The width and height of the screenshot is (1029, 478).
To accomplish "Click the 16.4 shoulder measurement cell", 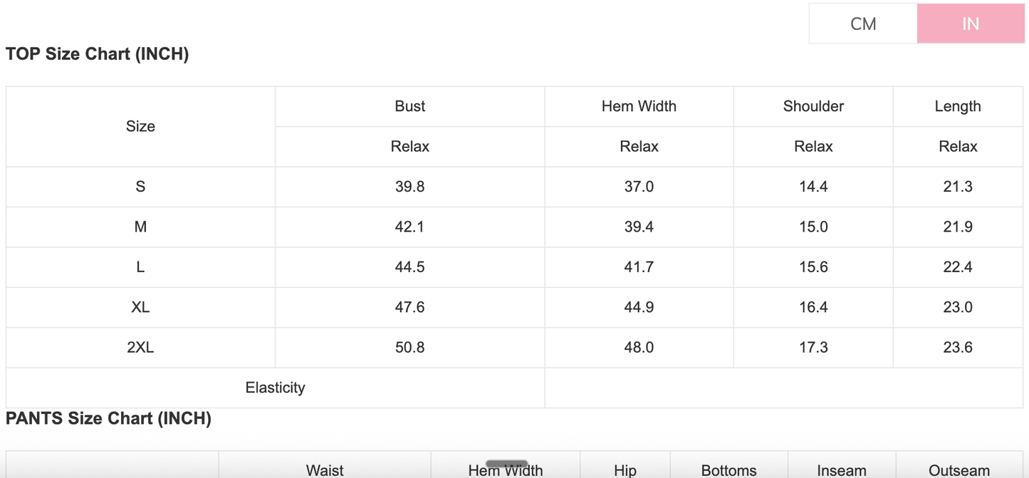I will 813,307.
